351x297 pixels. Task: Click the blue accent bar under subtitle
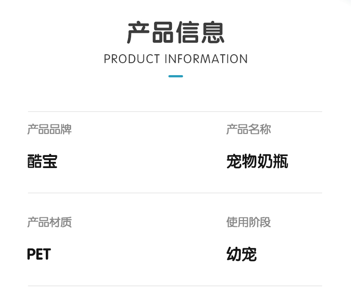(175, 76)
